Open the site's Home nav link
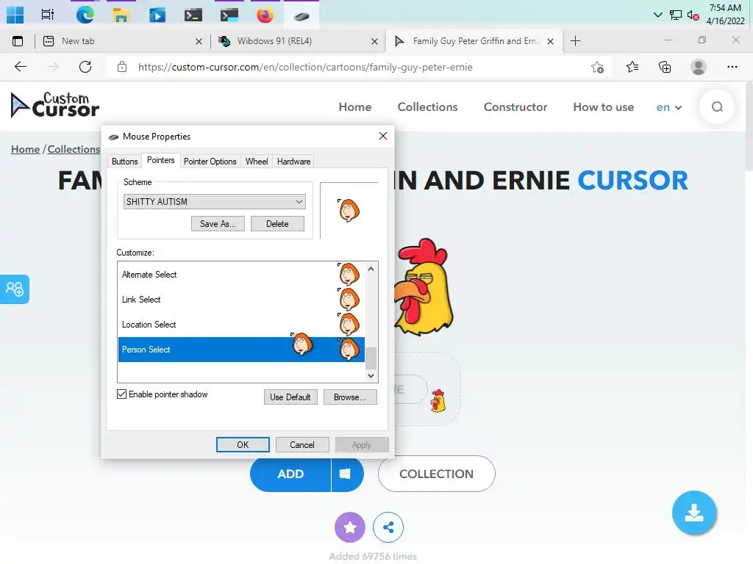This screenshot has height=564, width=753. (355, 107)
